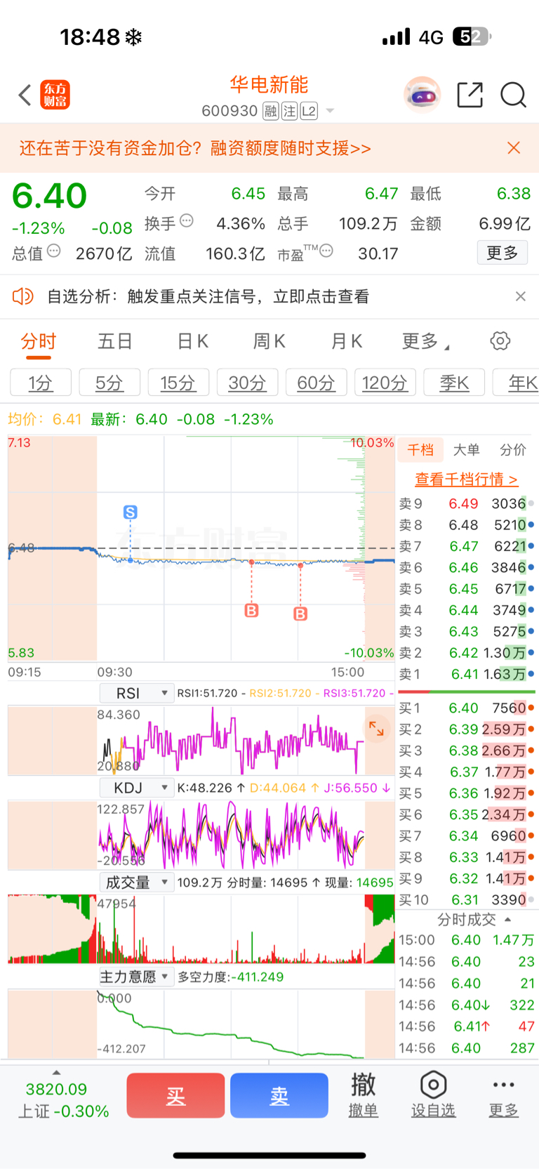Tap the second B buy marker
Screen dimensions: 539x1169
click(300, 614)
